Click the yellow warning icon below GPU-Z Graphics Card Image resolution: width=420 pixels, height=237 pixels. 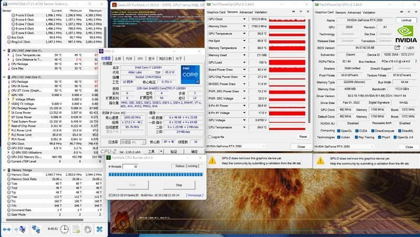320,160
